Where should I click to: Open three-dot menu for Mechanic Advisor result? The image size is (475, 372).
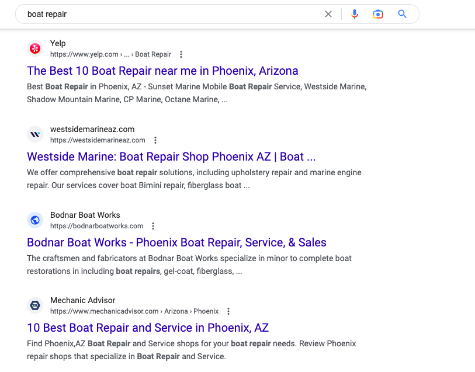coord(228,311)
